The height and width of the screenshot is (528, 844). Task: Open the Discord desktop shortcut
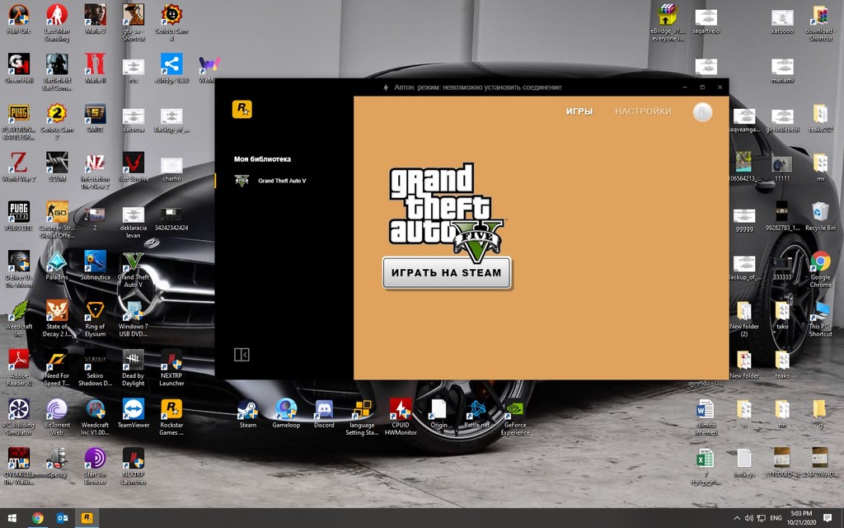point(324,414)
